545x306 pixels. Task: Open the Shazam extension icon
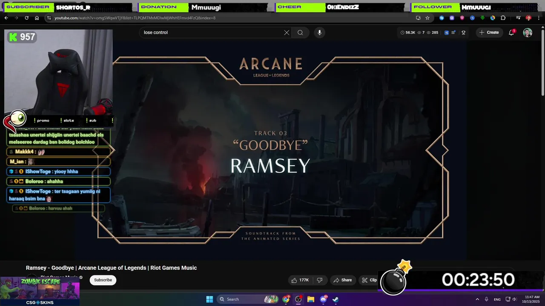pos(442,18)
